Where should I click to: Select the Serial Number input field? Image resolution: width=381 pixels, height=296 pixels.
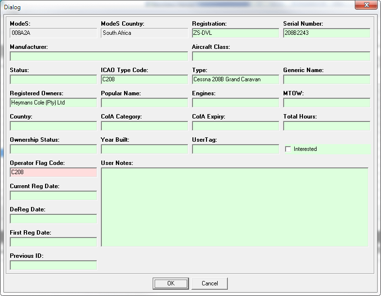(x=326, y=33)
